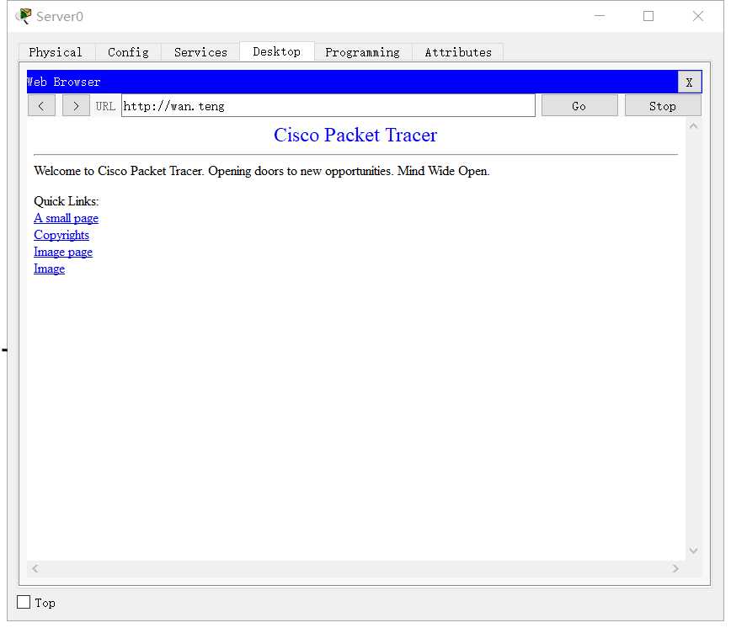The width and height of the screenshot is (731, 628).
Task: Click the 'Quick Links:' text
Action: tap(67, 201)
